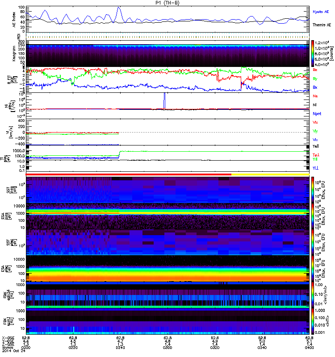This screenshot has width=335, height=357.
Task: Select the Tell temperature legend label
Action: pyautogui.click(x=316, y=146)
